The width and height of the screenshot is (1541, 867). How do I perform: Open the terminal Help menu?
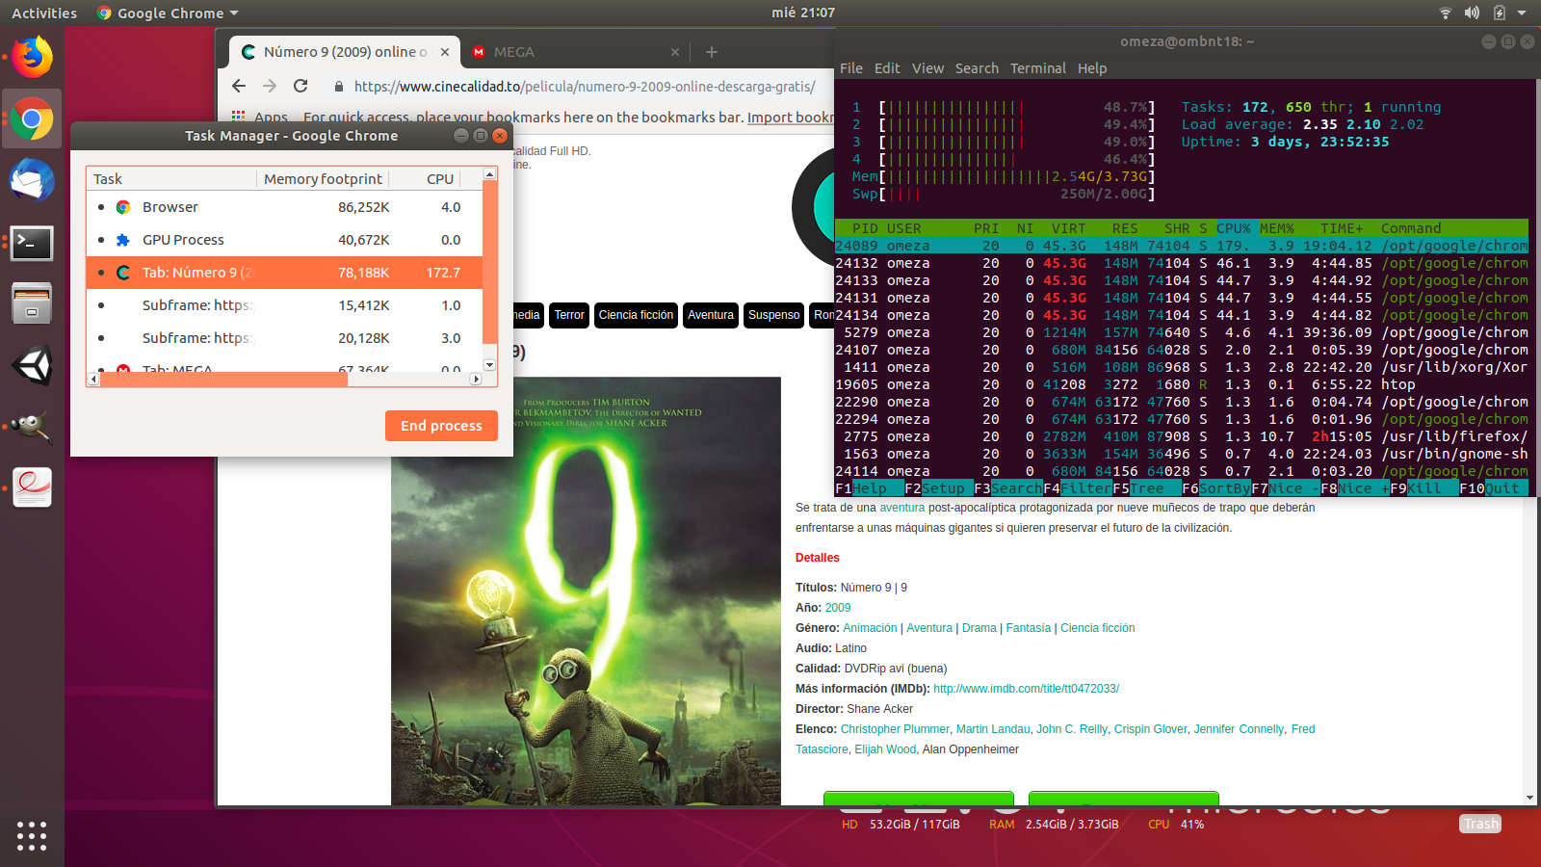(x=1092, y=68)
